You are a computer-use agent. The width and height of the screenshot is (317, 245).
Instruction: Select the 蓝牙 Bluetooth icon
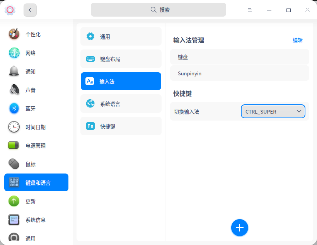tap(14, 109)
